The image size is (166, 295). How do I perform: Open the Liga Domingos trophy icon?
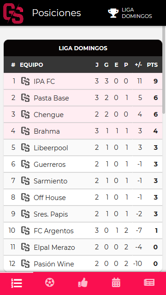pyautogui.click(x=113, y=13)
